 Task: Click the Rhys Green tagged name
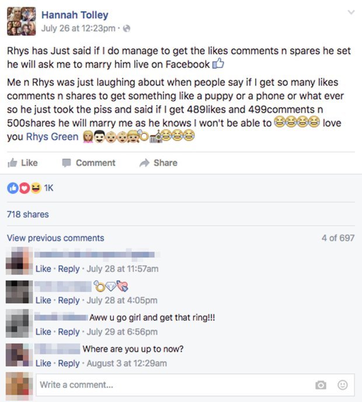tap(53, 137)
